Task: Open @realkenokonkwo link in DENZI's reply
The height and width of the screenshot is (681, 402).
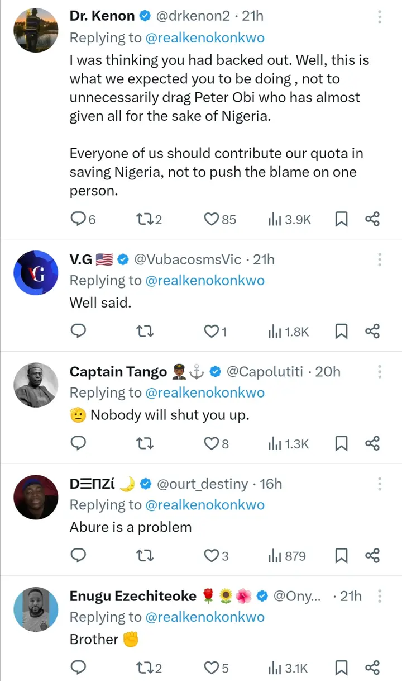Action: 204,505
